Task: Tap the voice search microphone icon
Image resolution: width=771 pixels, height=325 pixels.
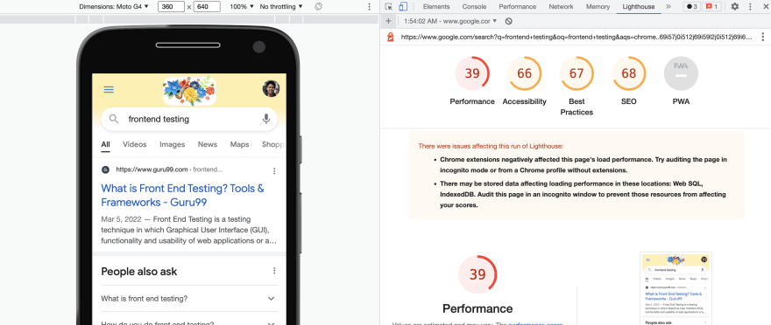Action: click(x=266, y=119)
